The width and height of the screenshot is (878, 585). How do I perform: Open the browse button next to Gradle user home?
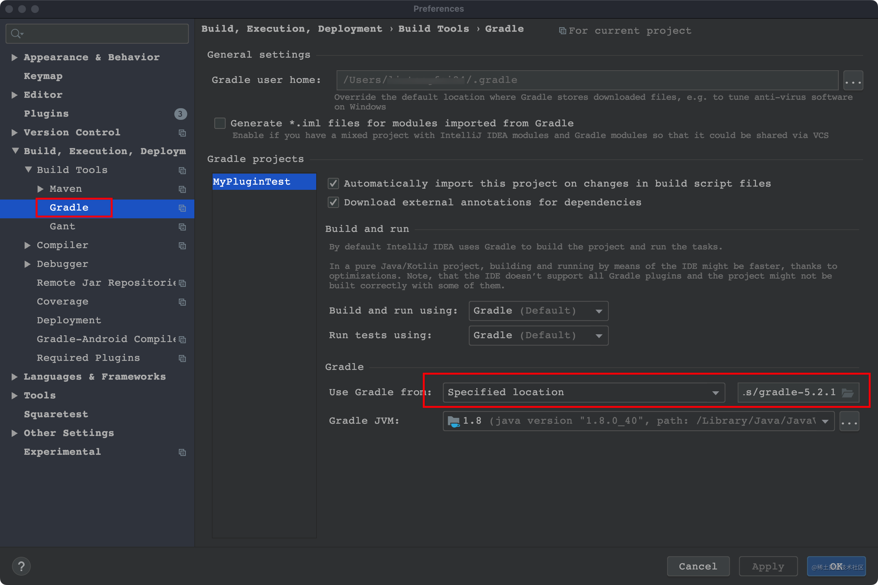pos(853,80)
